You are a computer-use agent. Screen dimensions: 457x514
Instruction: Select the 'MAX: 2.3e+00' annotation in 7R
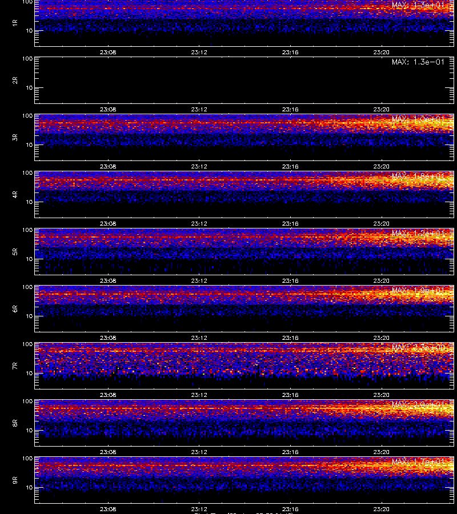418,347
